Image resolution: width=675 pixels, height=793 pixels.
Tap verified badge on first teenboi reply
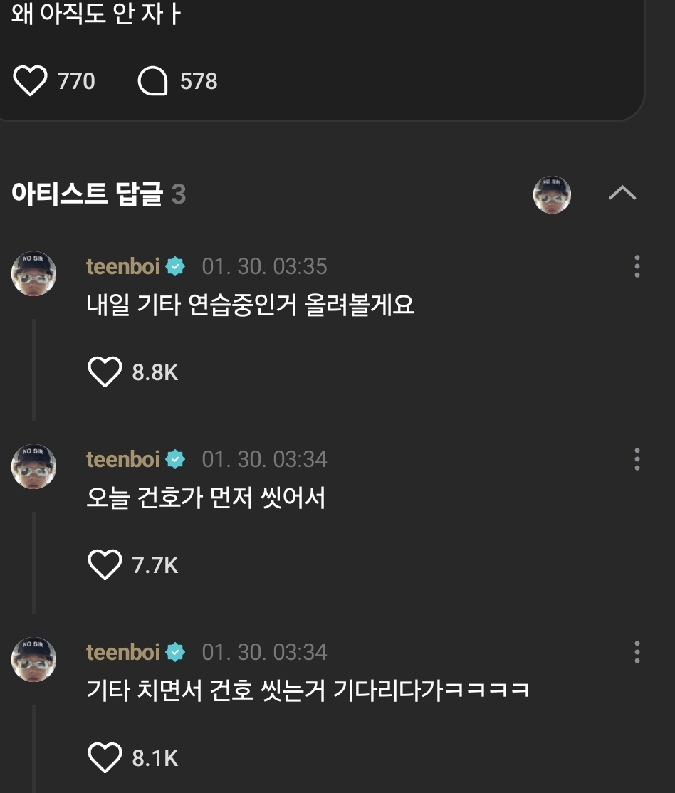click(176, 266)
